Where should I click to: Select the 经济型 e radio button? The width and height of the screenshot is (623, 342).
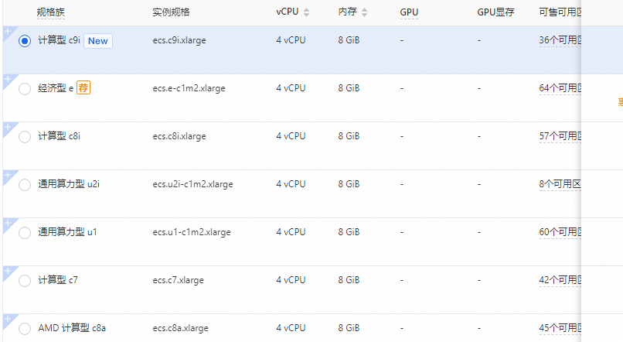[25, 89]
